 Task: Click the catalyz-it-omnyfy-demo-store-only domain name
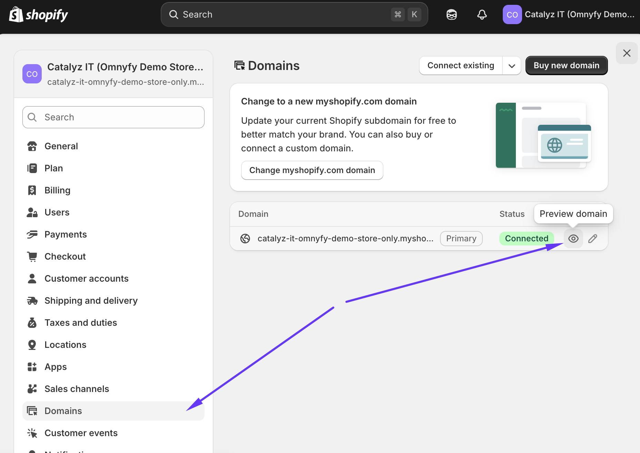tap(345, 239)
